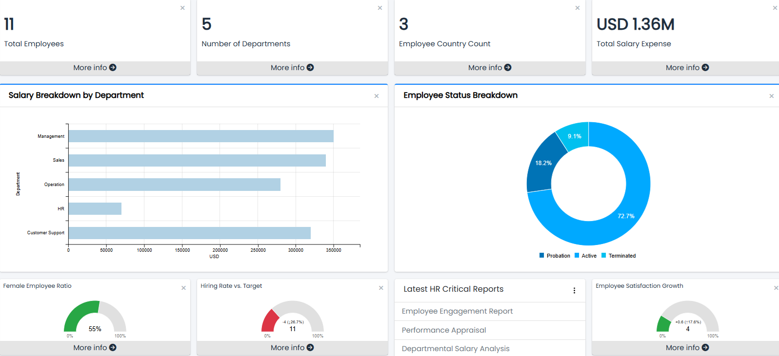Click the 72.7% donut segment
This screenshot has height=356, width=779.
click(626, 216)
